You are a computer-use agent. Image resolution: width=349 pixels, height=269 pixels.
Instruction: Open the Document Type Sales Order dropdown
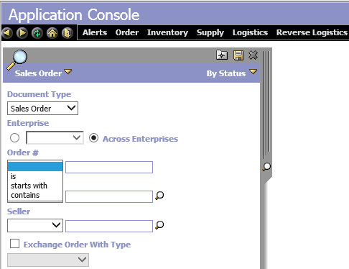(42, 109)
